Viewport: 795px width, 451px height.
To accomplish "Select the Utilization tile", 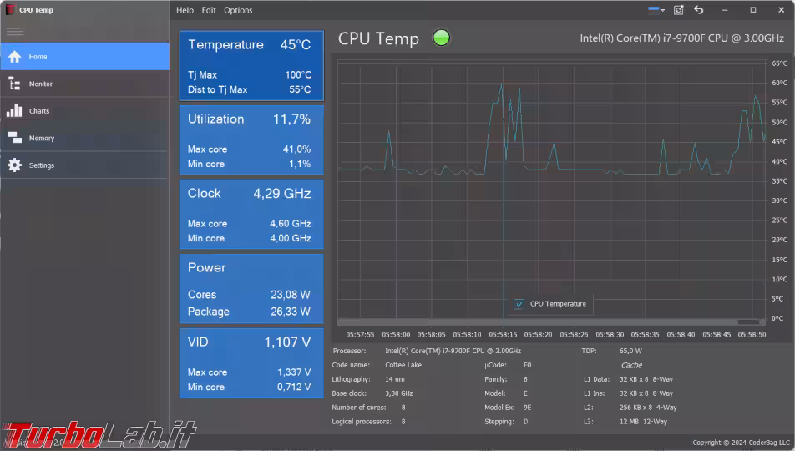I will [x=251, y=140].
